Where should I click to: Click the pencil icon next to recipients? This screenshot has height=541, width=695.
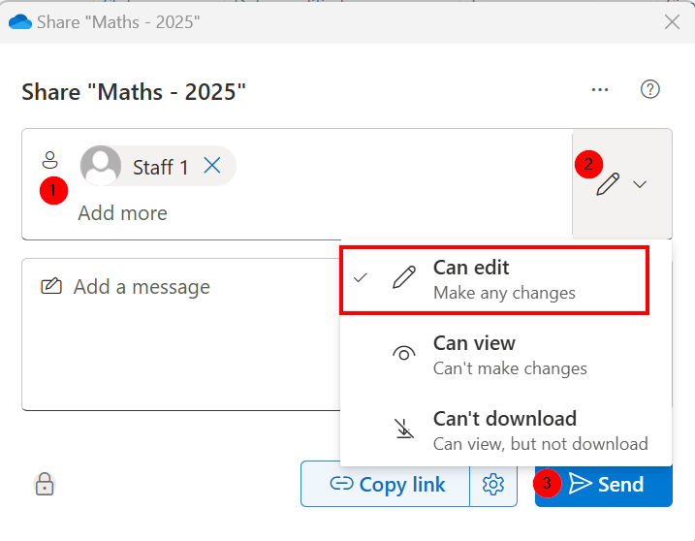click(608, 184)
